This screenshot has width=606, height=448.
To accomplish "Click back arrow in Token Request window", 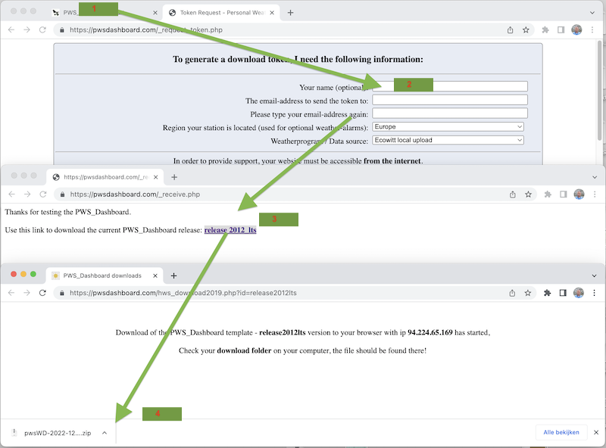I will [11, 30].
